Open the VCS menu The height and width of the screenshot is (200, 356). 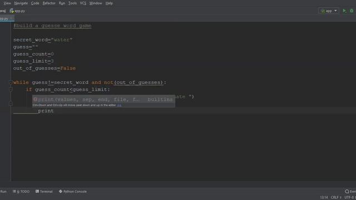point(83,3)
